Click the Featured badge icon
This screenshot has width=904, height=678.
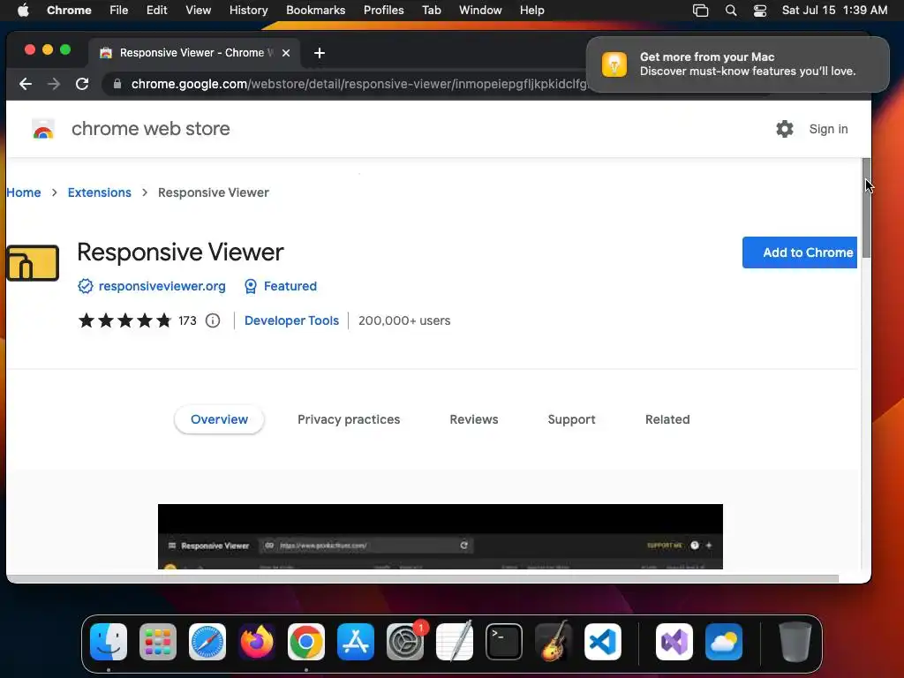250,287
